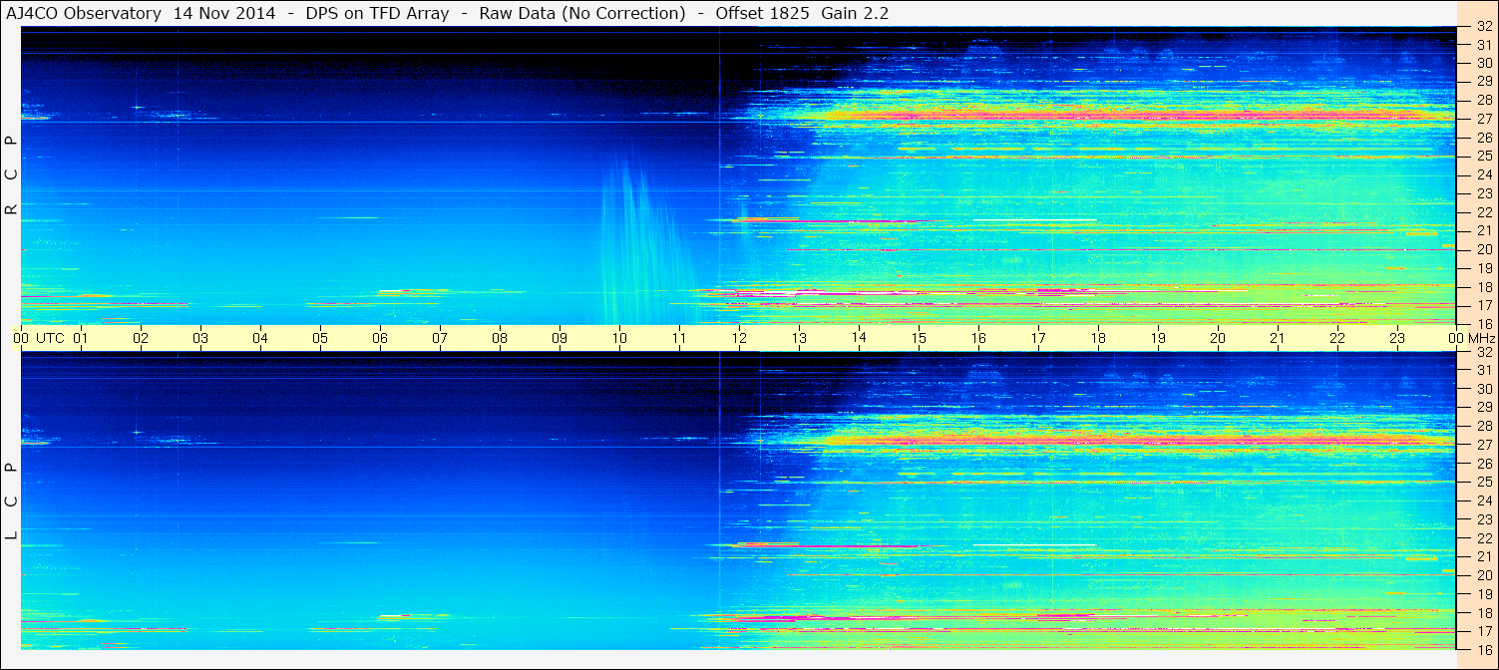This screenshot has width=1499, height=670.
Task: Select the 12 hour tick on time axis
Action: (739, 338)
